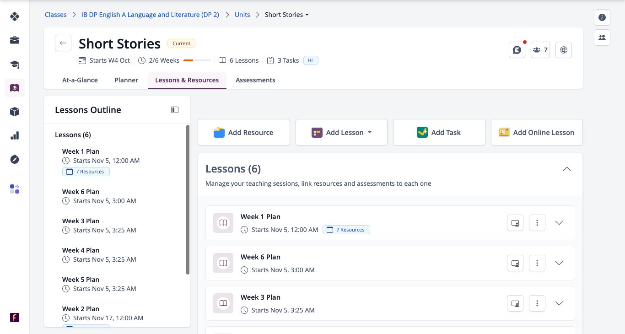625x334 pixels.
Task: Switch to the Assessments tab
Action: click(x=255, y=80)
